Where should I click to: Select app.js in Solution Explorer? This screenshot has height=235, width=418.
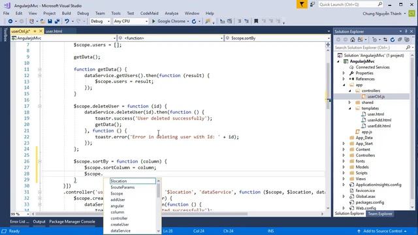[366, 132]
